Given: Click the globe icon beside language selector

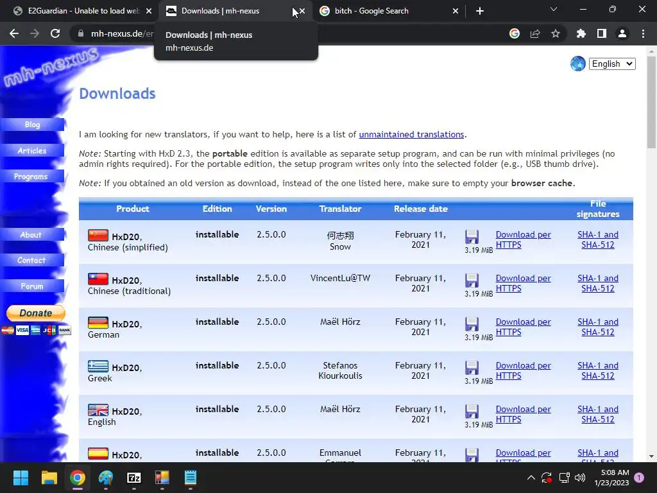Looking at the screenshot, I should coord(578,64).
